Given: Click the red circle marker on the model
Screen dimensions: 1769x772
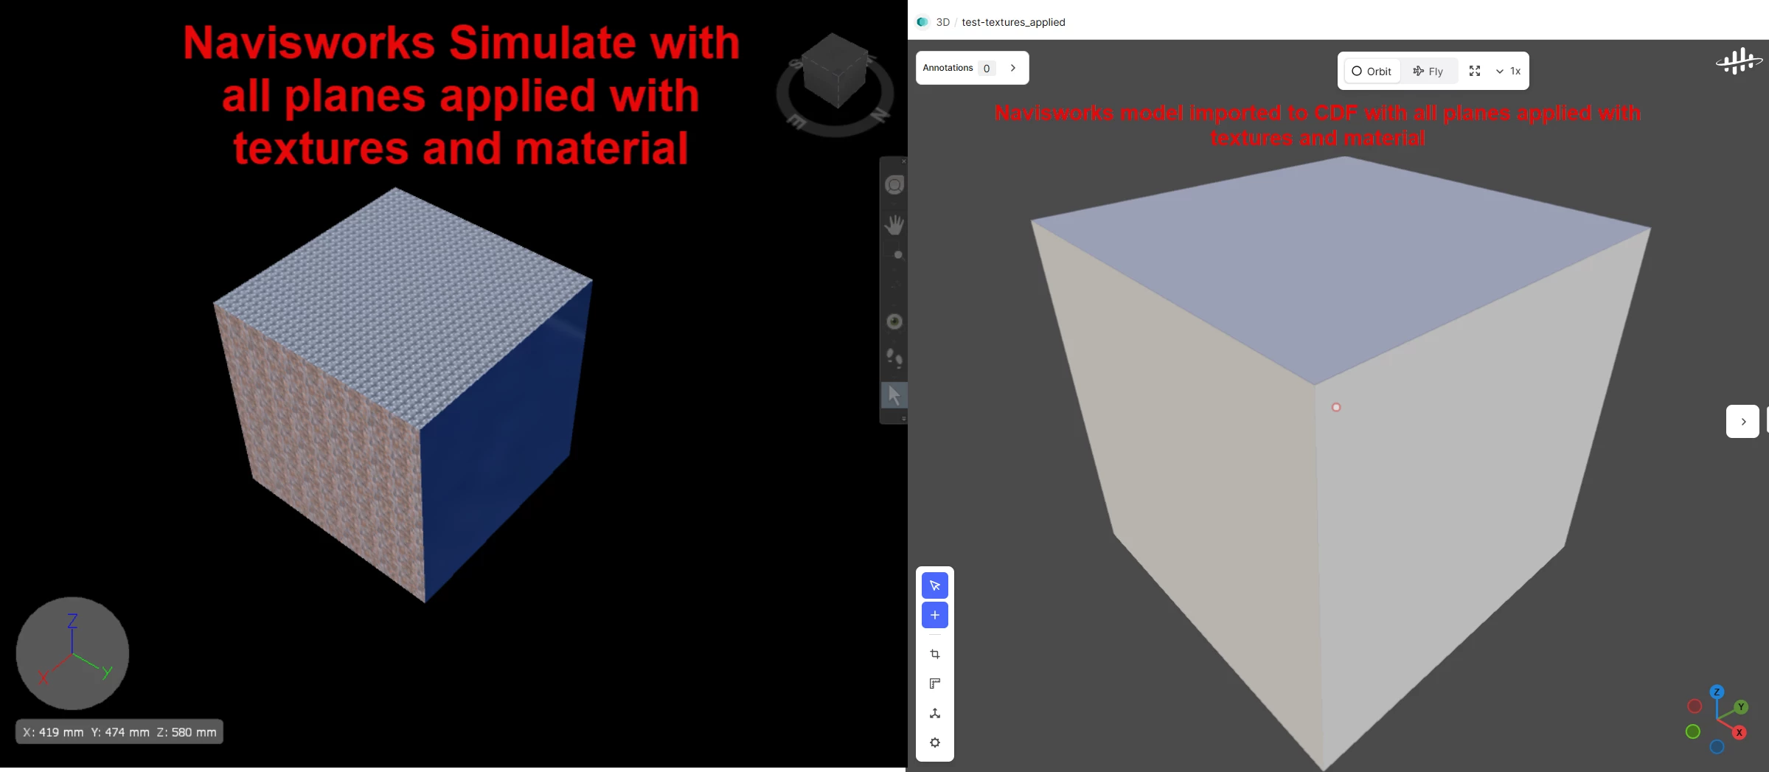Looking at the screenshot, I should [x=1336, y=407].
